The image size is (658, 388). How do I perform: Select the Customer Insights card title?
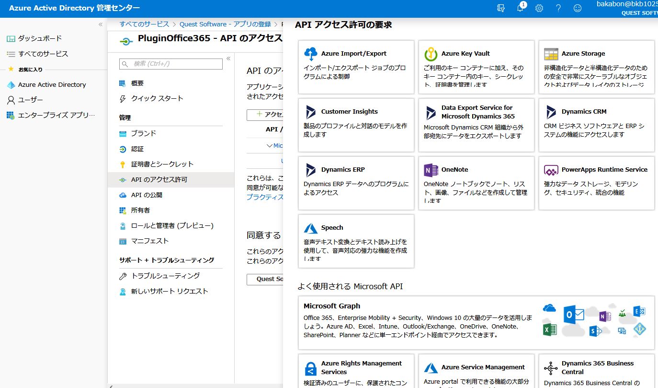click(350, 112)
